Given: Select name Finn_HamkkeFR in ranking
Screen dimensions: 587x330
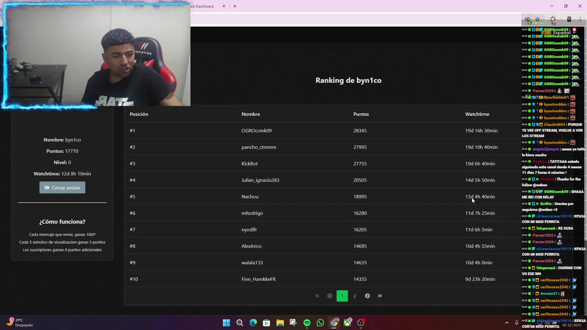Looking at the screenshot, I should pyautogui.click(x=259, y=279).
